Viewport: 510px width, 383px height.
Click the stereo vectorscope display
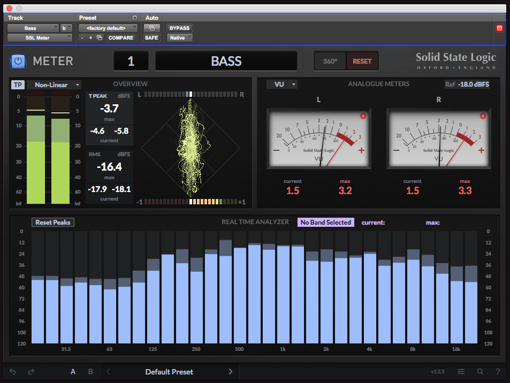(x=191, y=148)
